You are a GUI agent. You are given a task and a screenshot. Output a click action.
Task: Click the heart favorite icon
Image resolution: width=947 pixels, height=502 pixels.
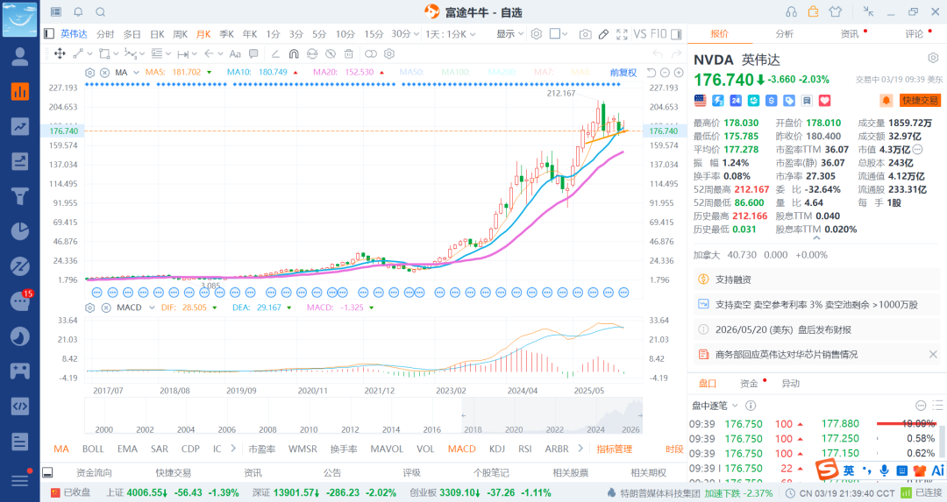pyautogui.click(x=824, y=100)
